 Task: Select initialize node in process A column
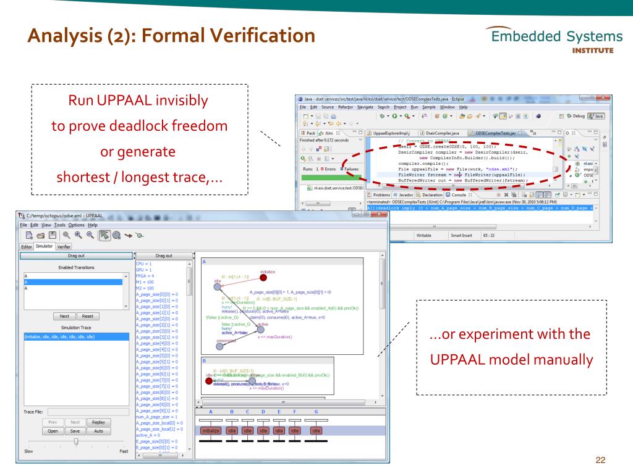tap(211, 431)
